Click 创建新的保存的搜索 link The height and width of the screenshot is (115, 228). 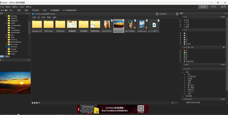pyautogui.click(x=193, y=103)
